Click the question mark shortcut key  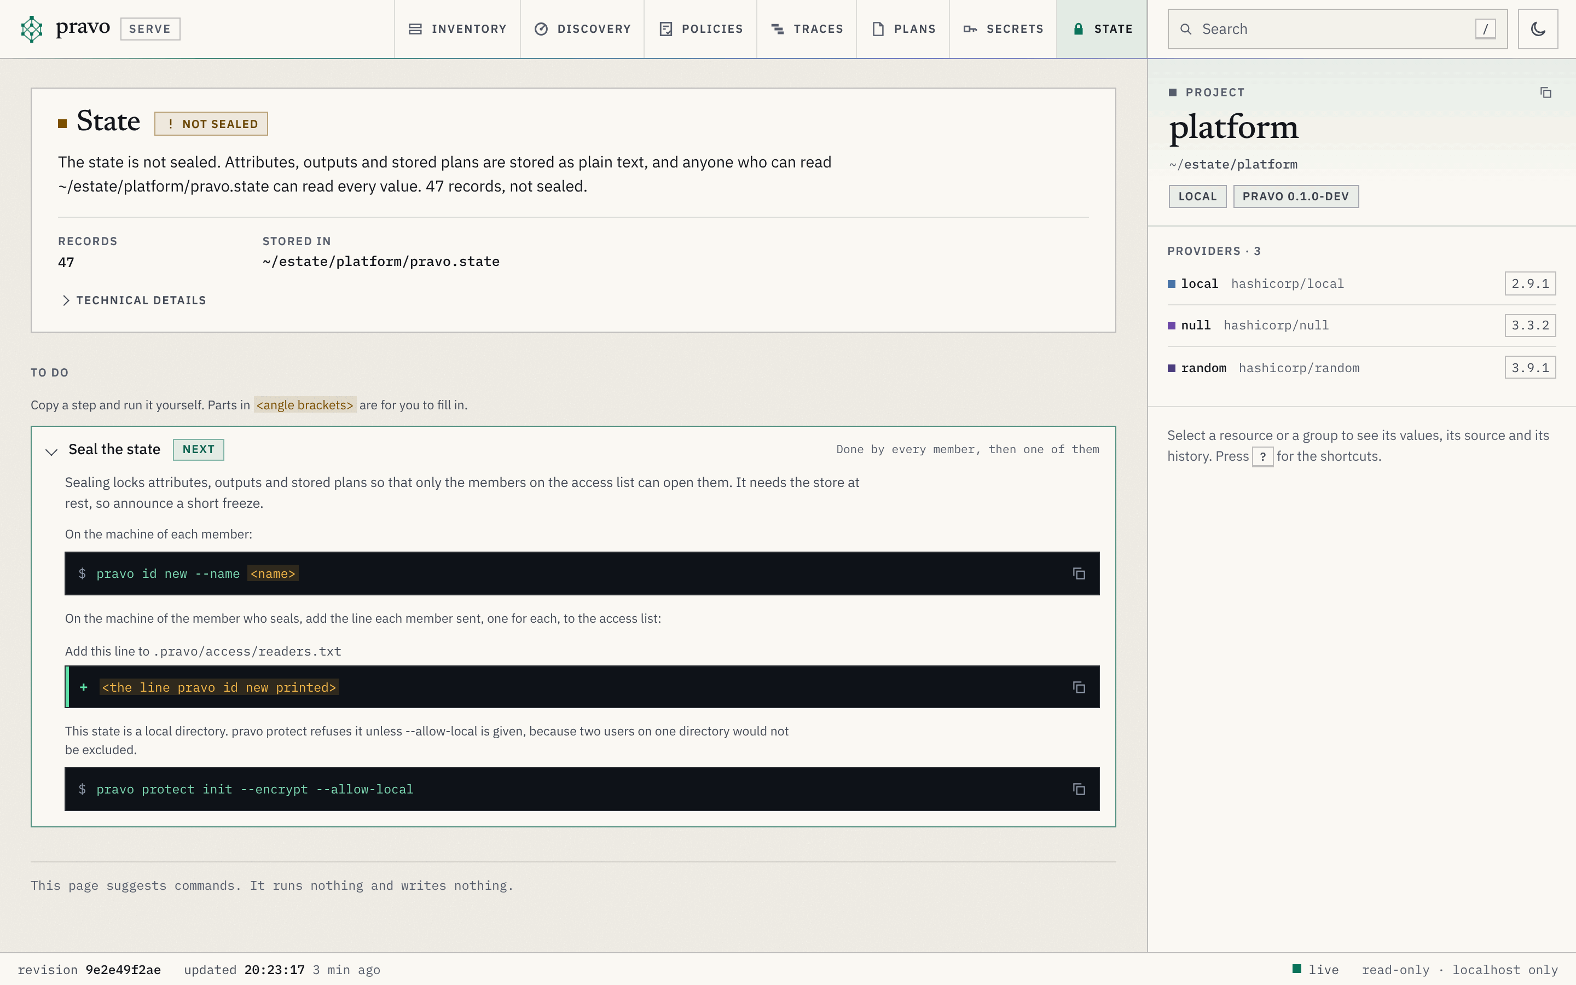point(1262,457)
